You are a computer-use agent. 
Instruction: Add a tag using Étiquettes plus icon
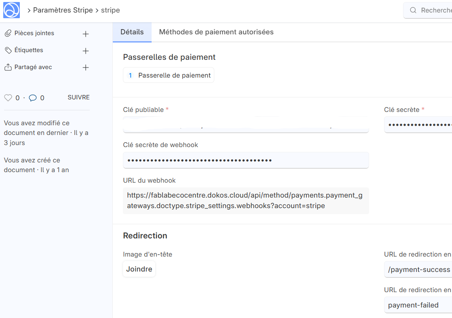click(x=86, y=51)
